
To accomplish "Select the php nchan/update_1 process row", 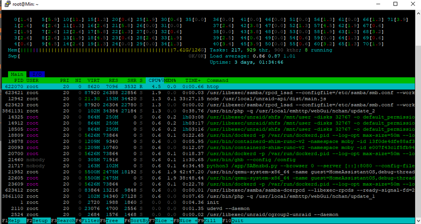I will click(208, 196).
